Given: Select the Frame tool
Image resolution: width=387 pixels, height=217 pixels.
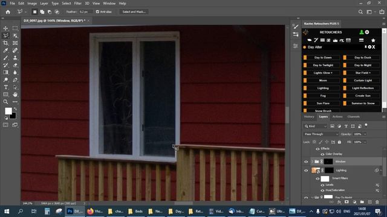Looking at the screenshot, I should coord(15,43).
